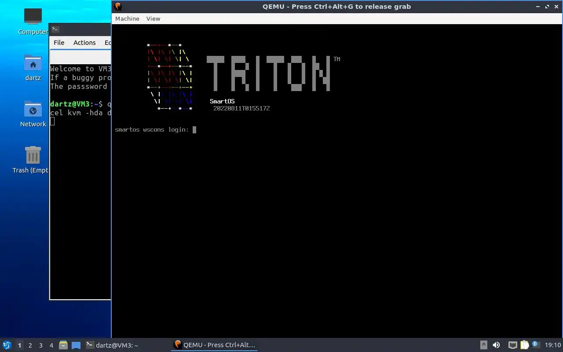Switch to workspace 1

tap(19, 345)
